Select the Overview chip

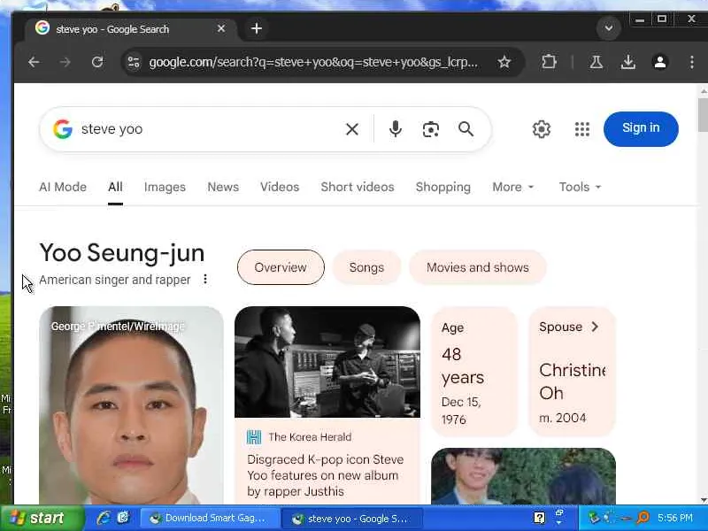pos(281,267)
